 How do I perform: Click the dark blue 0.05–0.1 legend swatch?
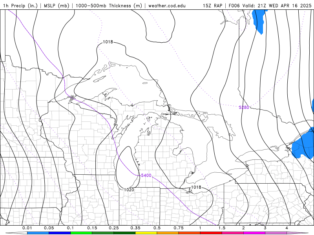click(x=60, y=233)
